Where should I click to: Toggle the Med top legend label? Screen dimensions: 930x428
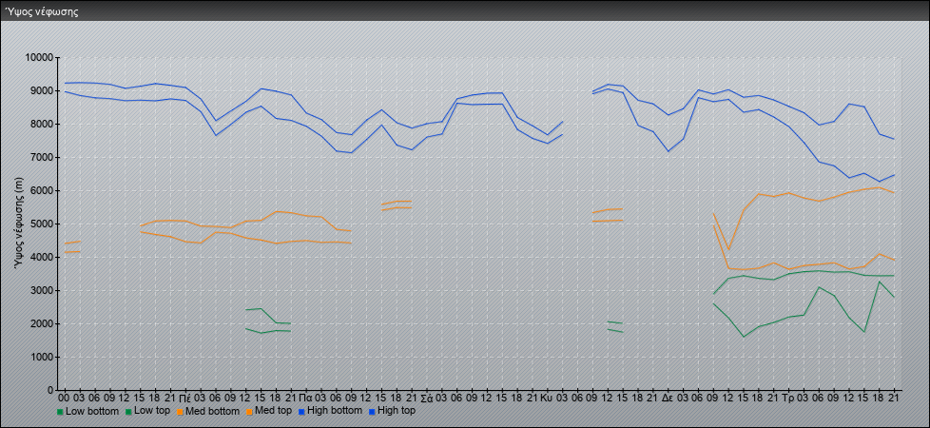tap(274, 411)
